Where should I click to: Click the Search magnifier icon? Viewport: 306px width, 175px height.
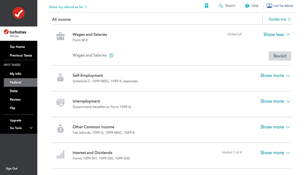click(x=221, y=6)
